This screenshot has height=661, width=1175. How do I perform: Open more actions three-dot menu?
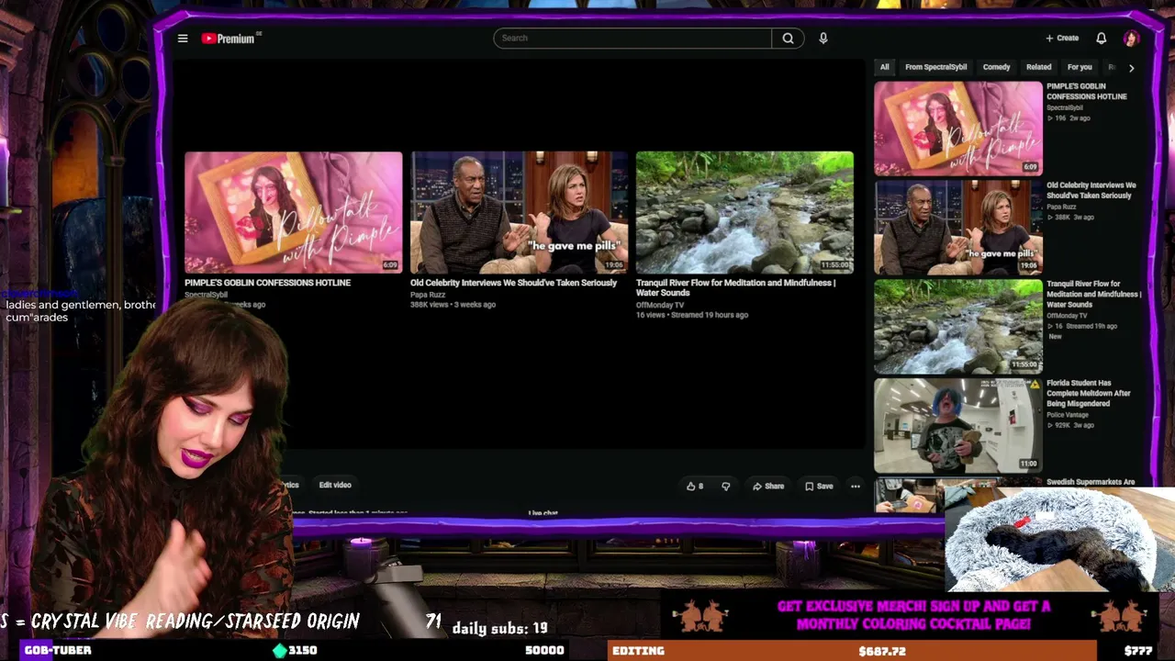[855, 487]
